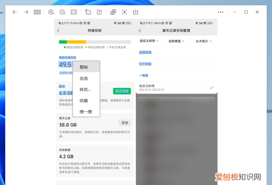
Task: Click the 手机可用空间 legend label
Action: 117,47
